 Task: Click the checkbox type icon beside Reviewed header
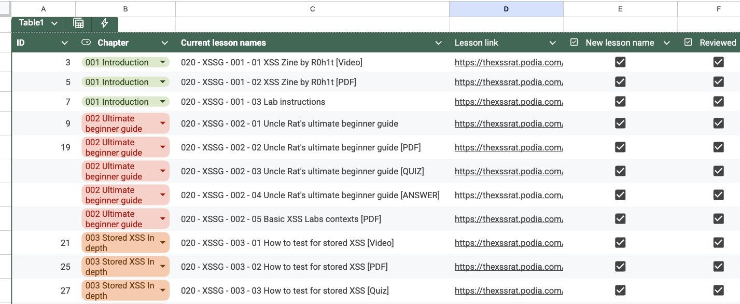click(688, 43)
